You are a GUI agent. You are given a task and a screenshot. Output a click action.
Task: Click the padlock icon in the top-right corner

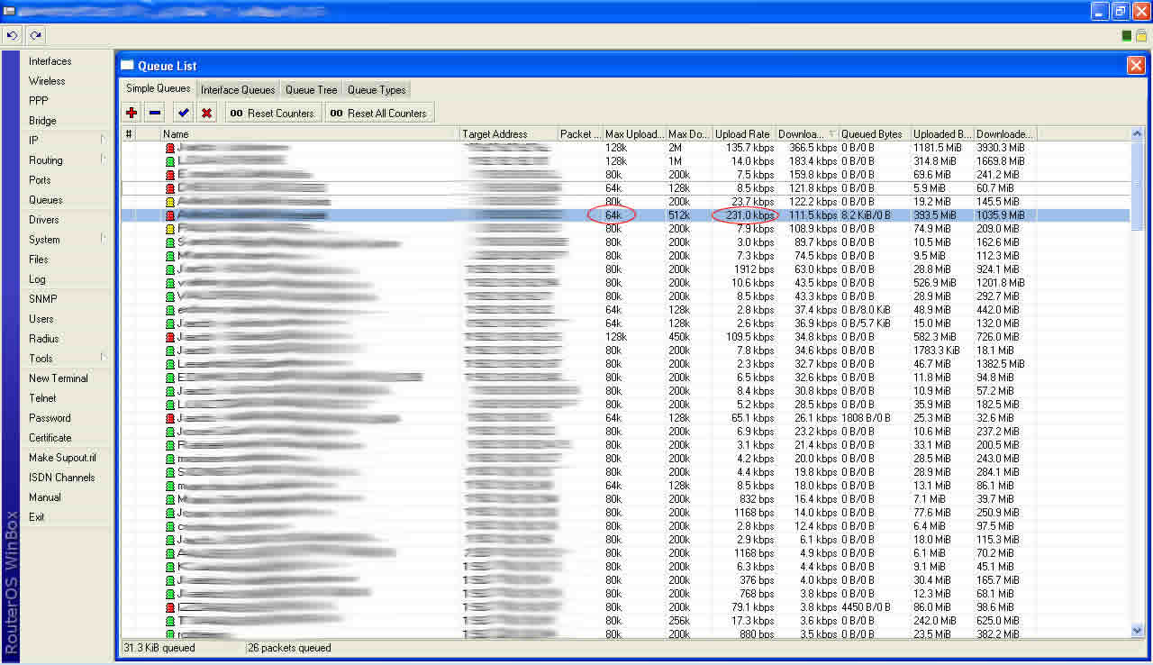tap(1140, 36)
